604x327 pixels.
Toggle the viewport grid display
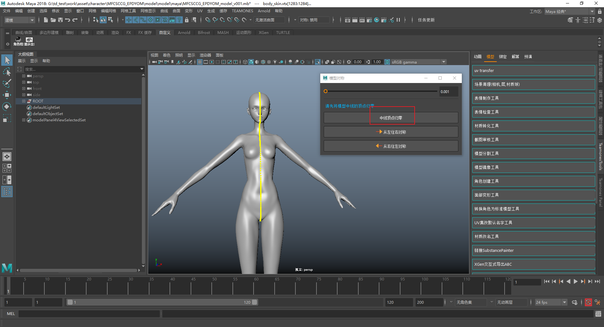(x=200, y=62)
